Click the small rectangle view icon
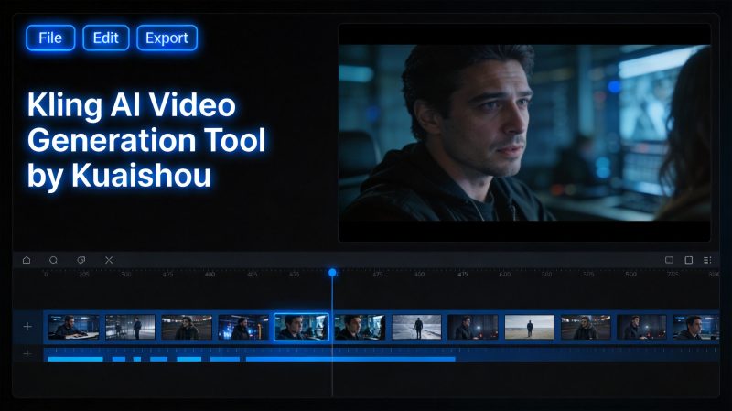The width and height of the screenshot is (732, 411). (x=669, y=260)
